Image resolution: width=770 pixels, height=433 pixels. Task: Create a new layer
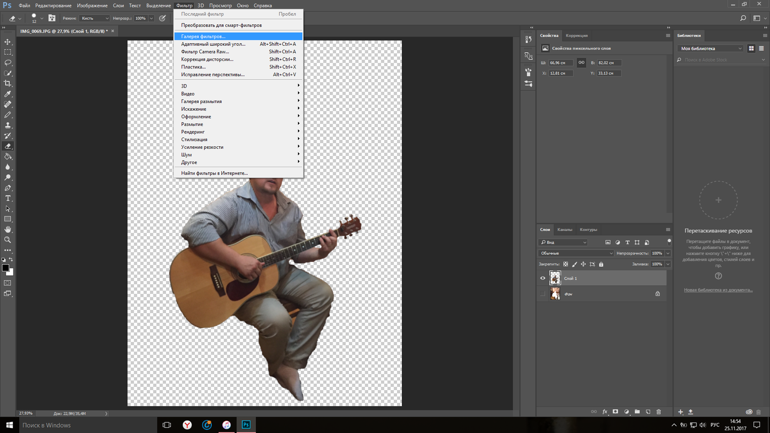point(648,412)
